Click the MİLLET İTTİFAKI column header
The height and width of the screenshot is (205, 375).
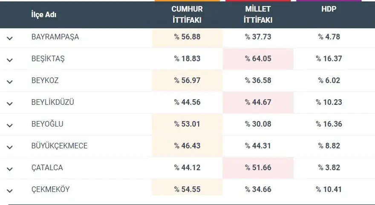[x=258, y=14]
